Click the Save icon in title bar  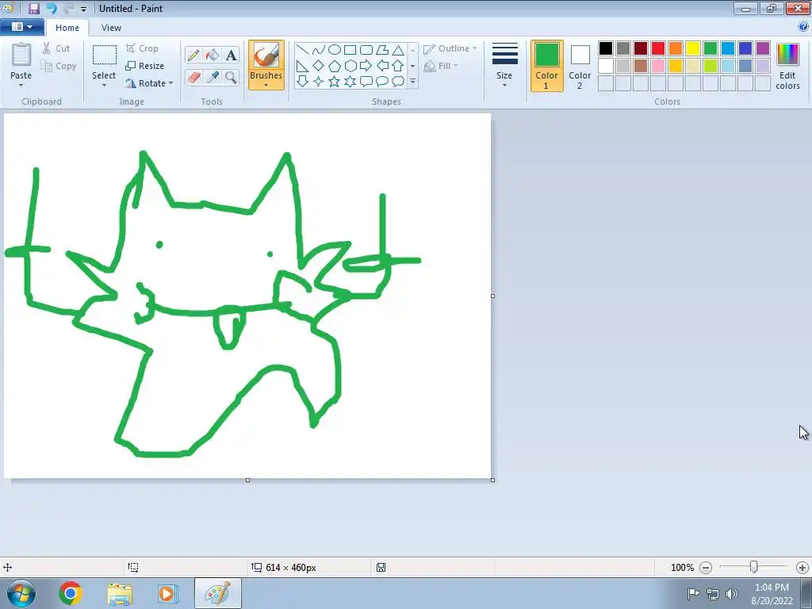tap(34, 8)
